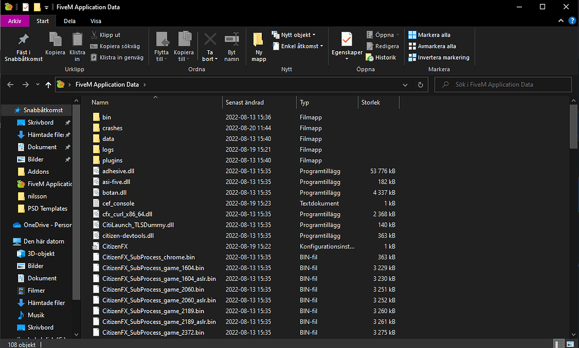Viewport: 579px width, 348px height.
Task: Click the refresh button beside address bar
Action: click(420, 85)
